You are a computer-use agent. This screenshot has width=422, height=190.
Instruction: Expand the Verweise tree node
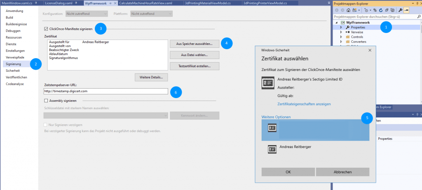(x=341, y=32)
